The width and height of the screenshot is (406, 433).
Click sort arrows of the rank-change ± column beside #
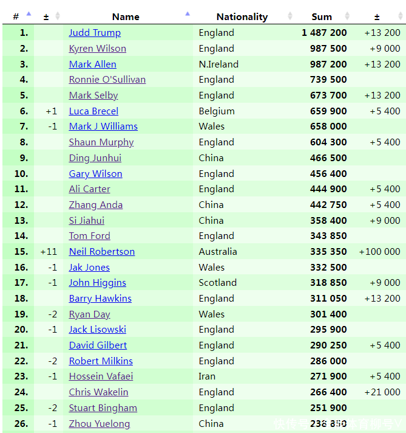coord(58,16)
